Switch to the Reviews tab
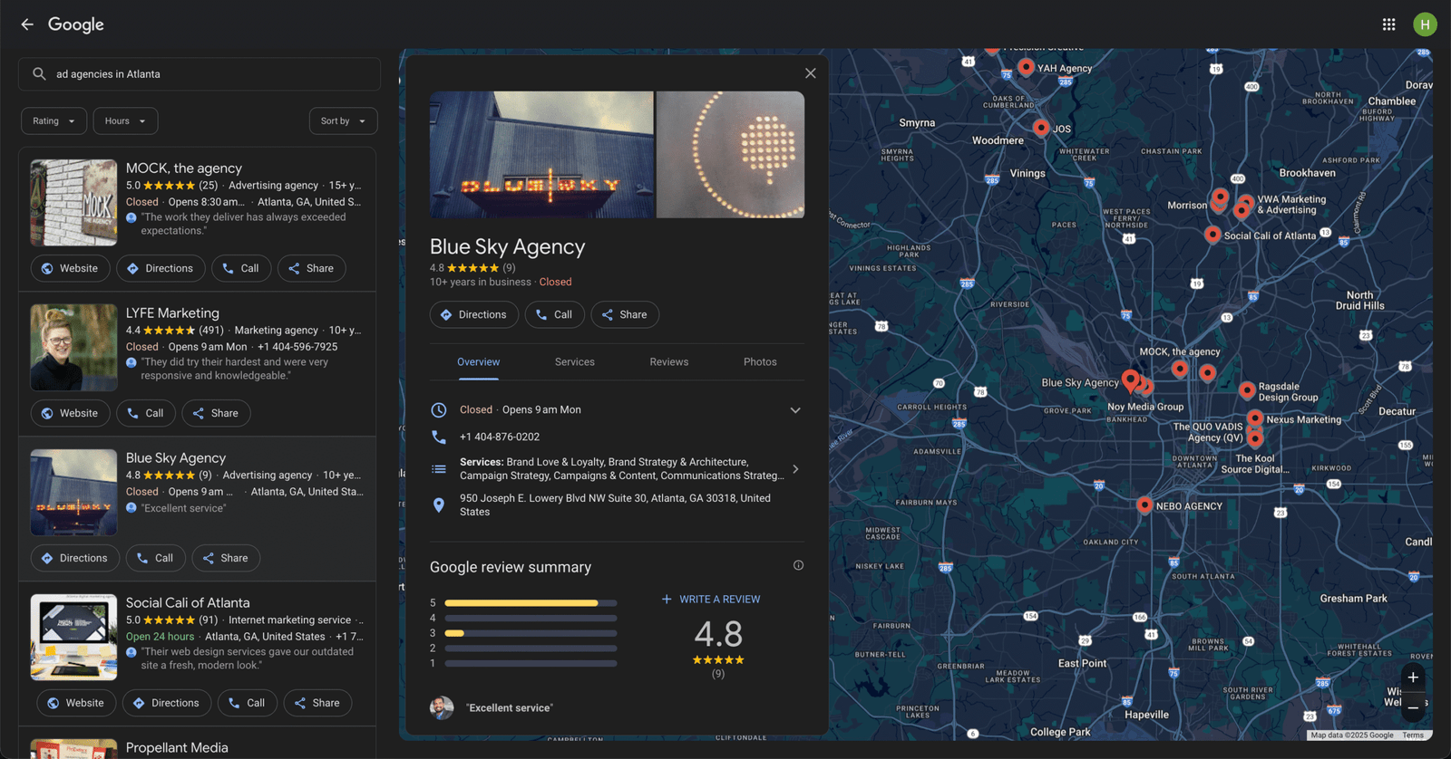 669,362
